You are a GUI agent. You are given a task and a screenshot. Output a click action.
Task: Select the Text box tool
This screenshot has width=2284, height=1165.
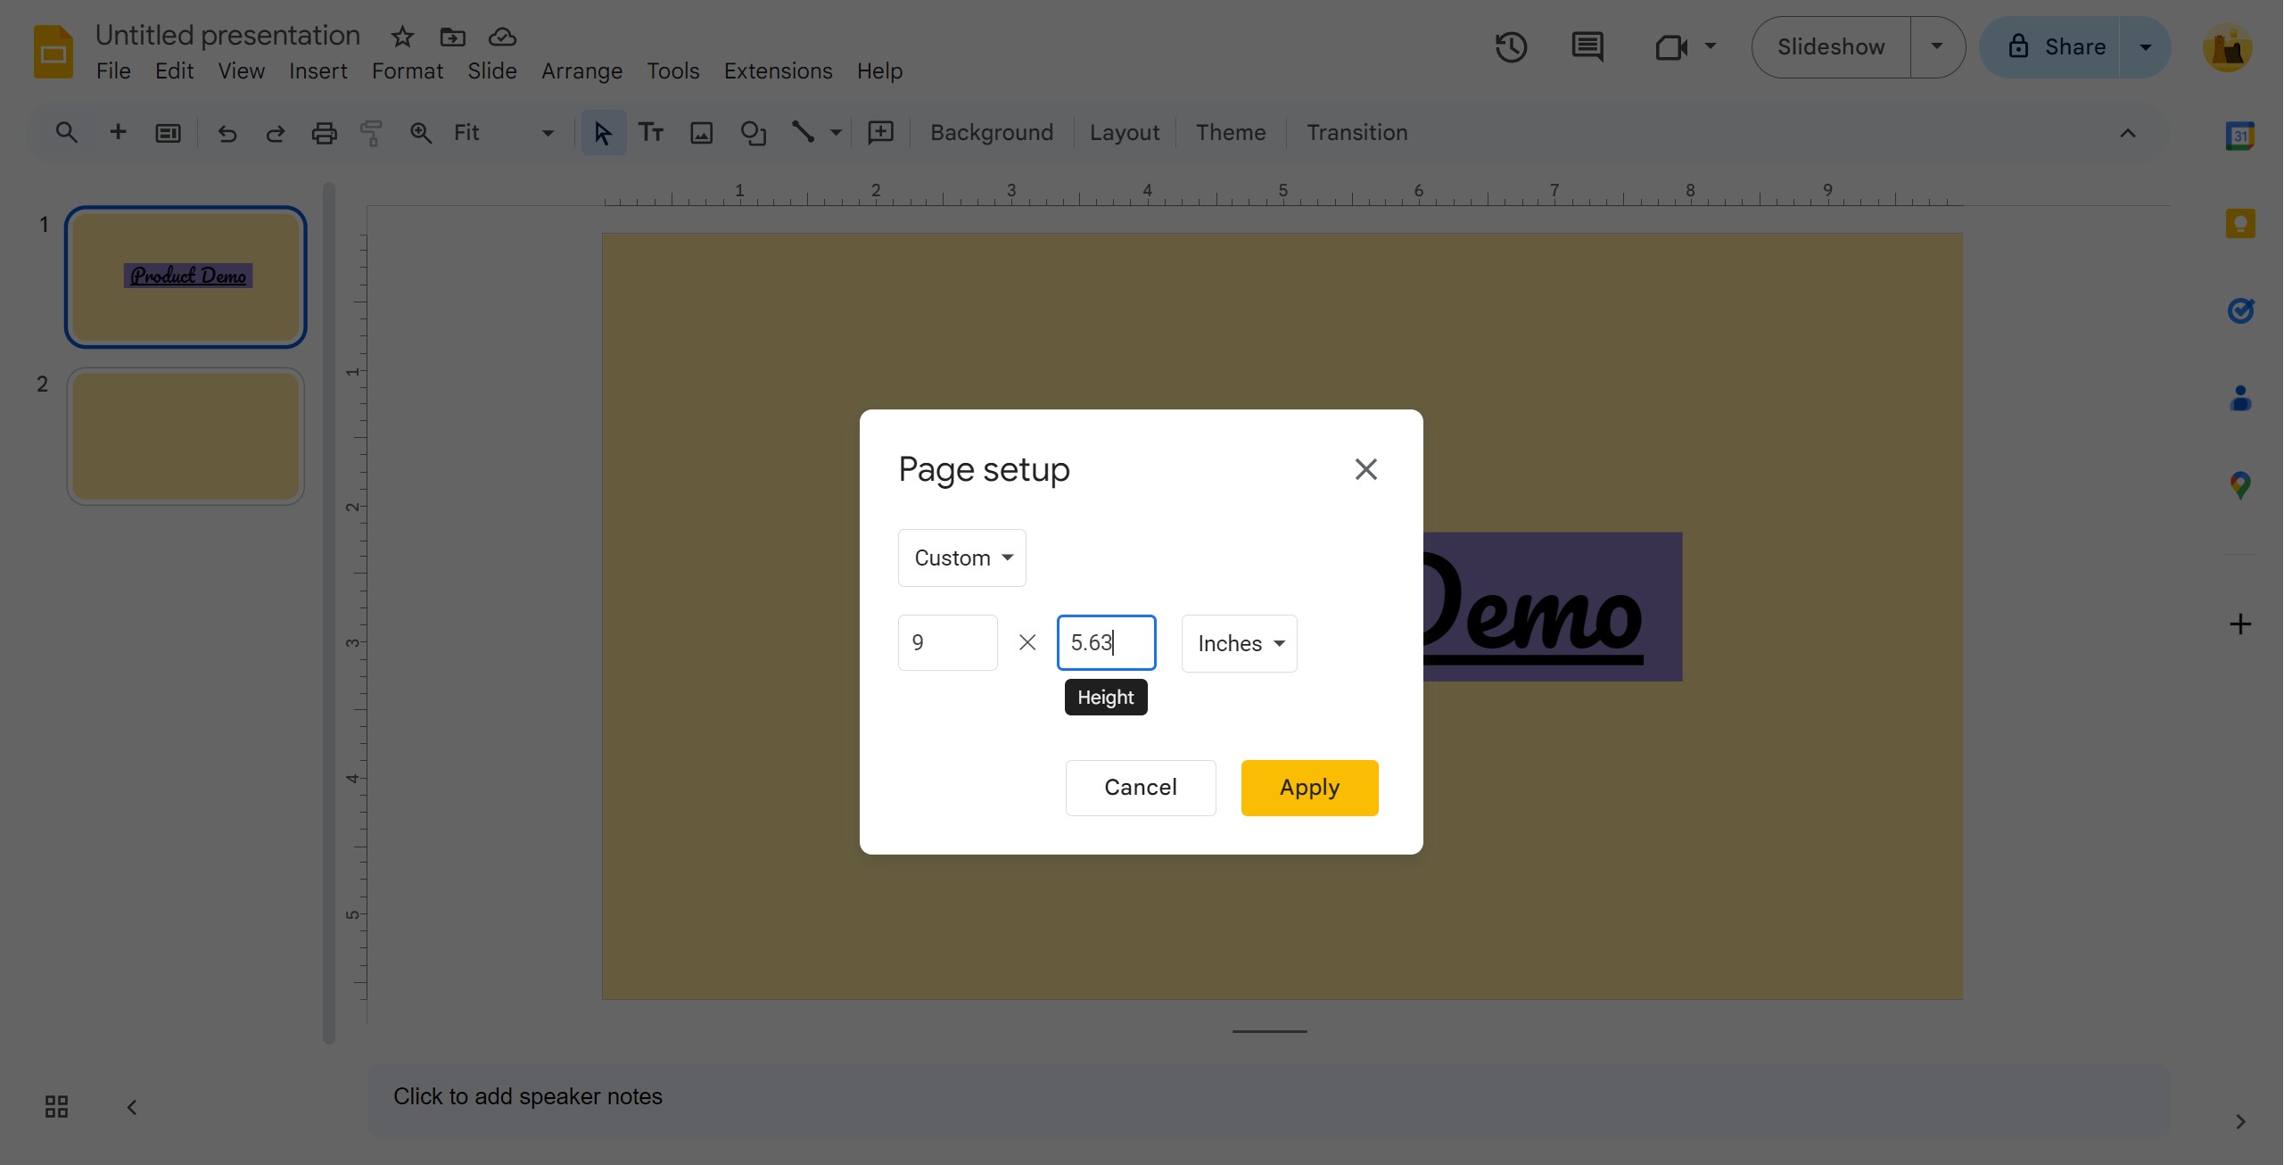pyautogui.click(x=651, y=133)
